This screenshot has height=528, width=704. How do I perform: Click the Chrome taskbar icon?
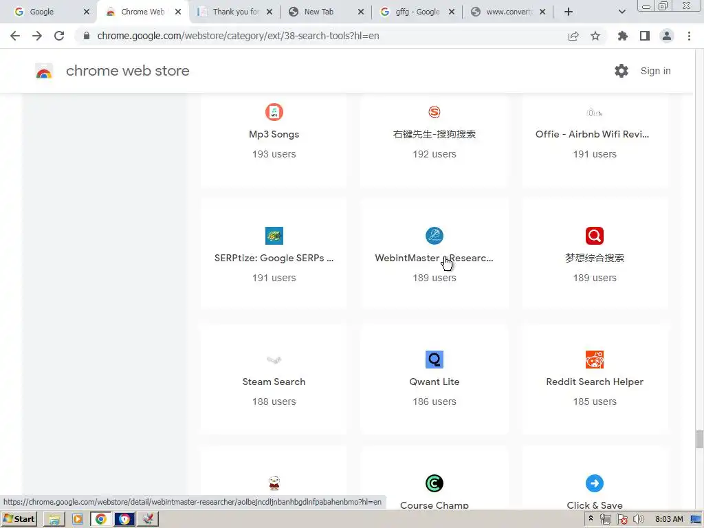tap(100, 519)
